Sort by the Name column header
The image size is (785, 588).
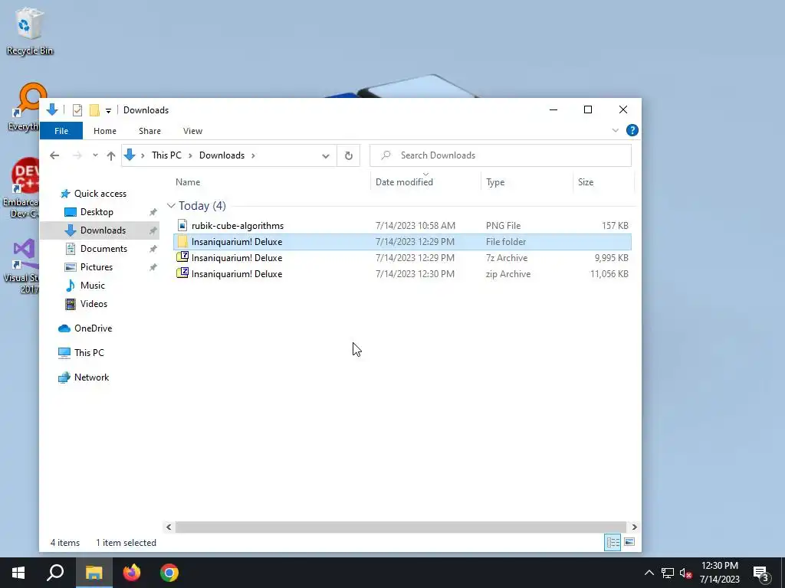tap(188, 182)
